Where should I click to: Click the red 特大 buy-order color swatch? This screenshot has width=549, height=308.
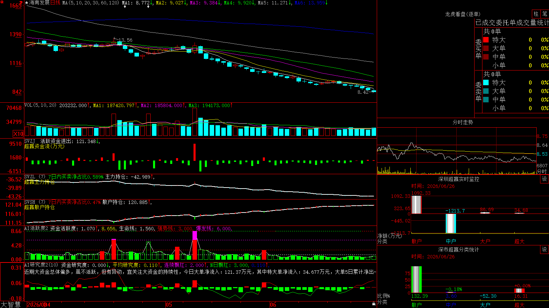pos(486,40)
